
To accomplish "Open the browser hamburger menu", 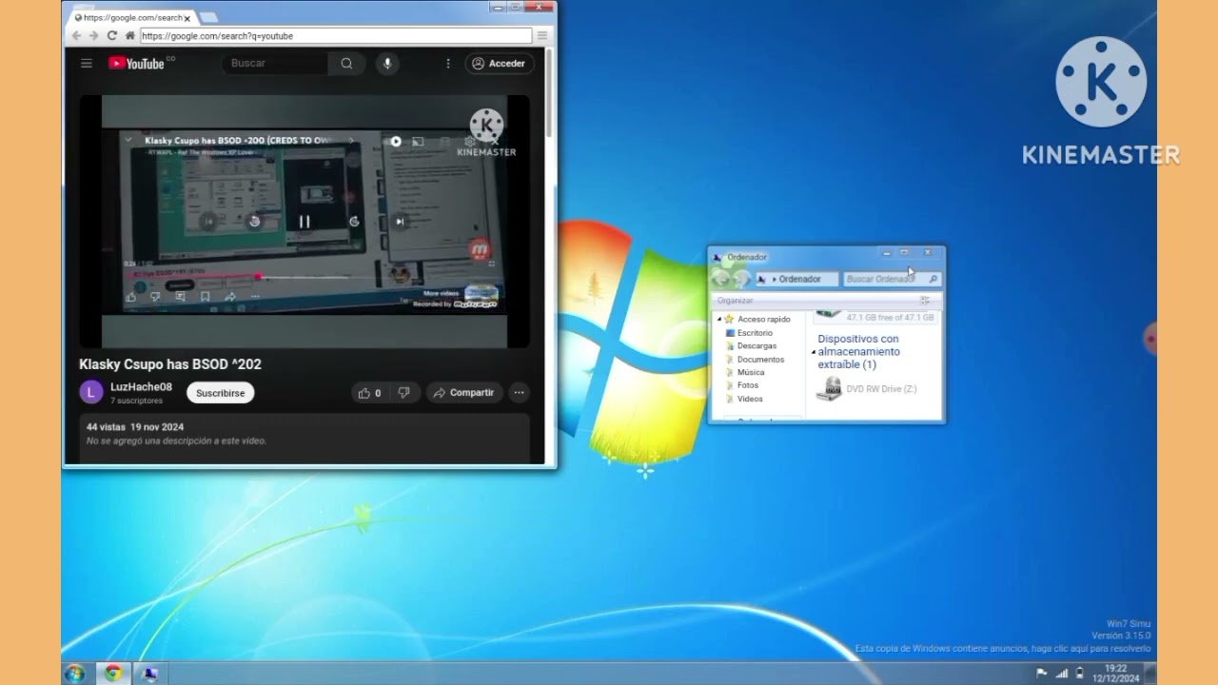I will pos(542,36).
